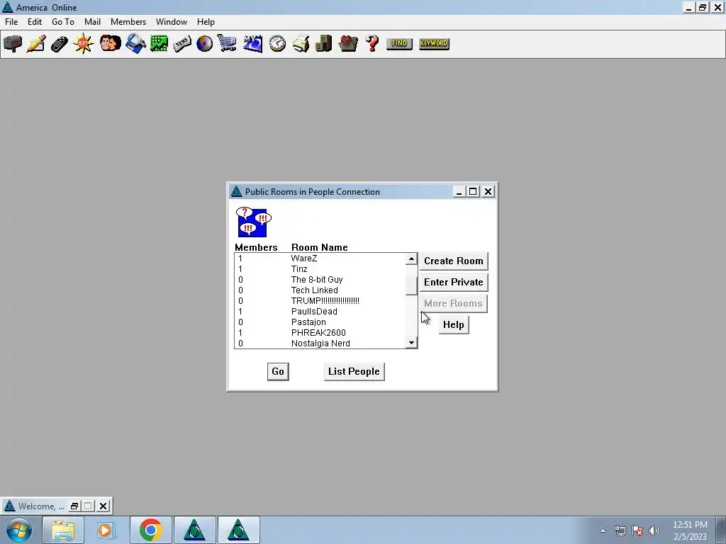Open the File menu
726x544 pixels.
tap(11, 22)
